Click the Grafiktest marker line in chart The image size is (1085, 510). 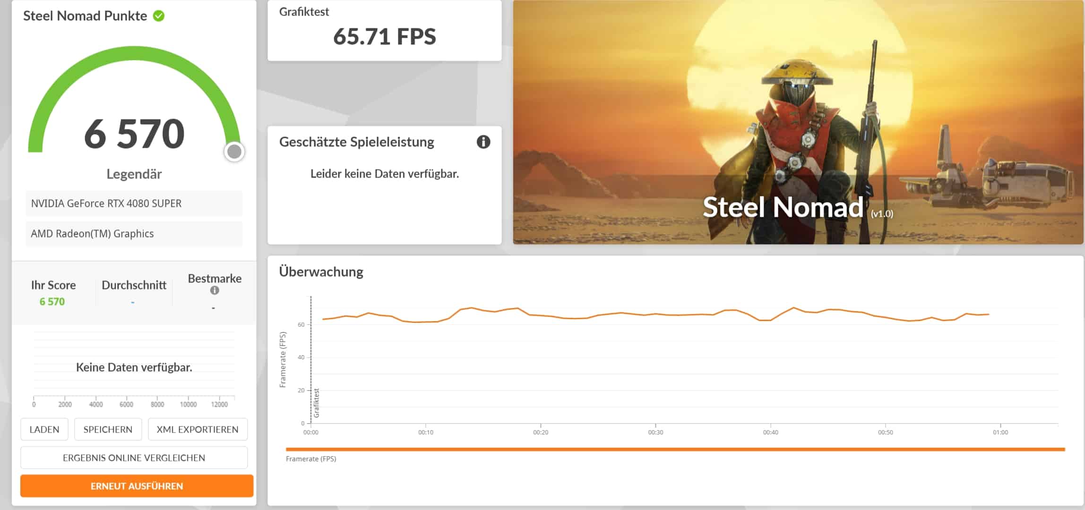311,359
